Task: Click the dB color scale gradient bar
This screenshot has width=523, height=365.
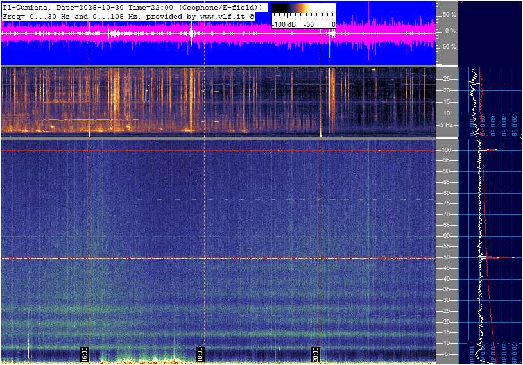Action: [x=304, y=8]
